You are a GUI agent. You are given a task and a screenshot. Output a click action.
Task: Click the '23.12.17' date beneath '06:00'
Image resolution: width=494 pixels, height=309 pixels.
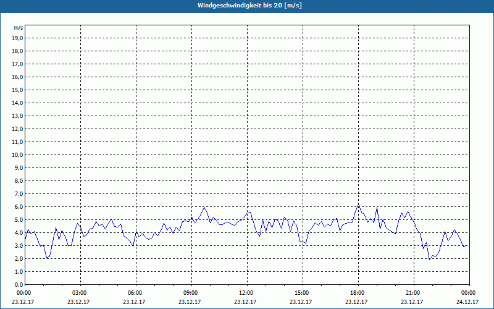coord(134,302)
